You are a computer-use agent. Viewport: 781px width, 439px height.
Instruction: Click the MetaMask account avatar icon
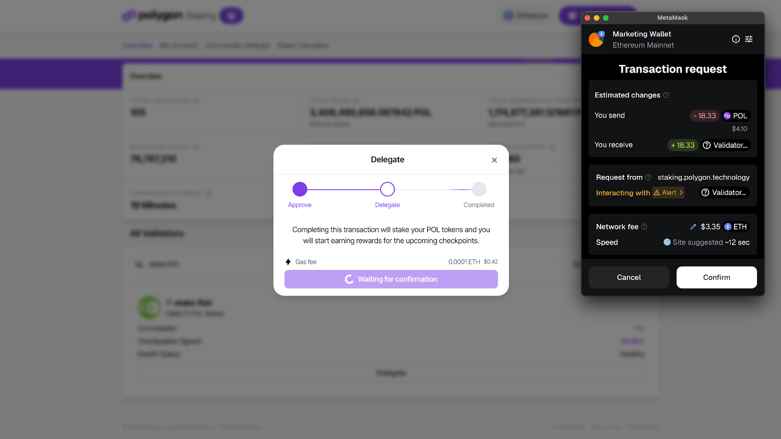(596, 39)
